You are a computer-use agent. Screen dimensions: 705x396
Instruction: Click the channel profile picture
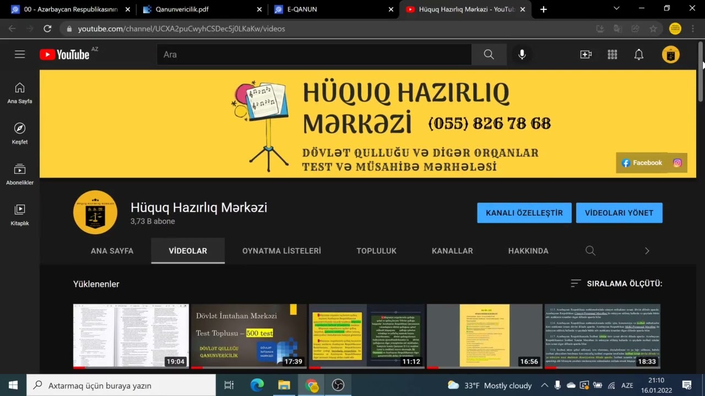click(95, 212)
